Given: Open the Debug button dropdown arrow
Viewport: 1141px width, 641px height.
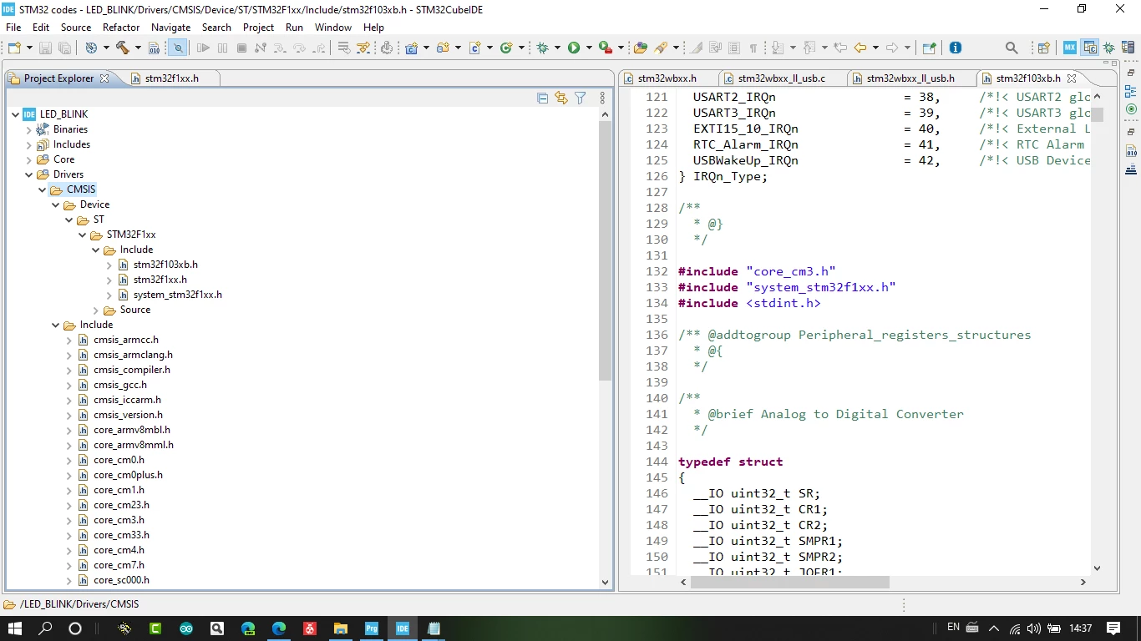Looking at the screenshot, I should pos(557,48).
